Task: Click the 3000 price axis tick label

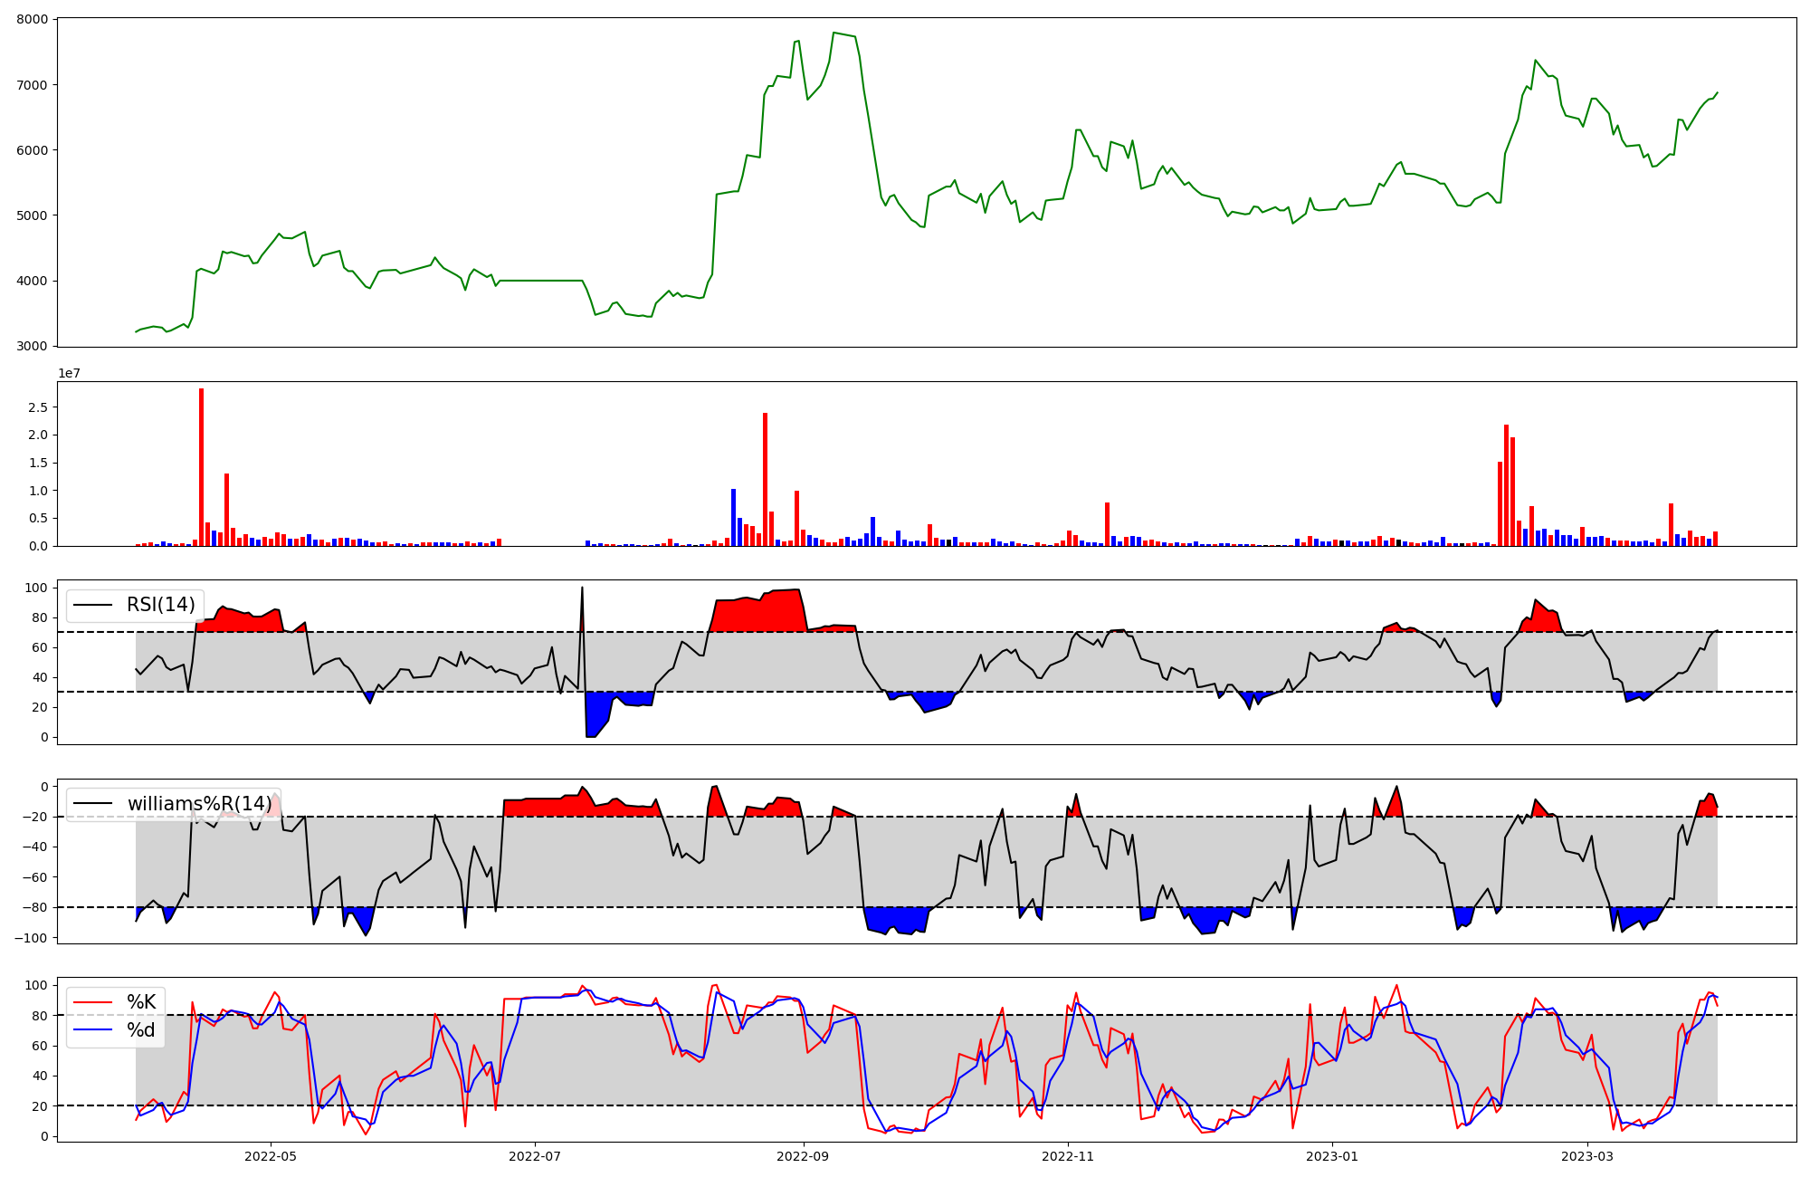Action: 33,346
